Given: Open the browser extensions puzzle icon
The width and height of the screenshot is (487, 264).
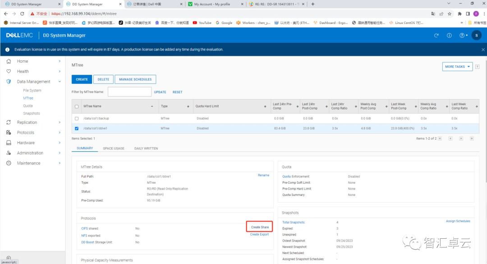Looking at the screenshot, I should [x=459, y=14].
